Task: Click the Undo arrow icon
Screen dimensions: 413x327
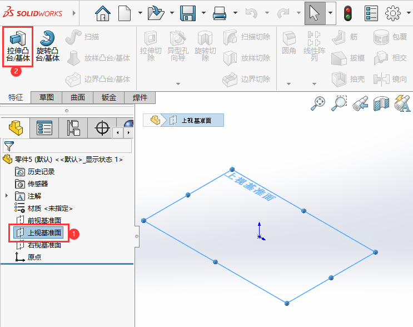Action: pyautogui.click(x=251, y=13)
